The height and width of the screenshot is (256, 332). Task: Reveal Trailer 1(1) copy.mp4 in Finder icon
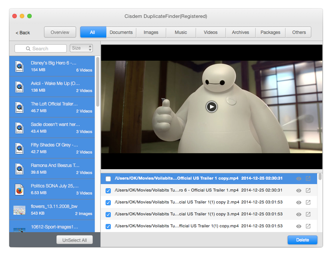tap(308, 226)
